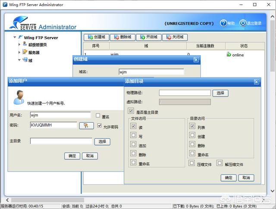Enable directory access Rename checkbox

[x=192, y=153]
